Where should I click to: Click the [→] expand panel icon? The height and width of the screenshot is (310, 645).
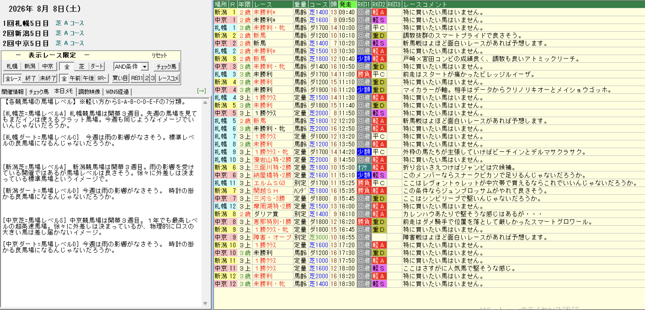point(202,91)
